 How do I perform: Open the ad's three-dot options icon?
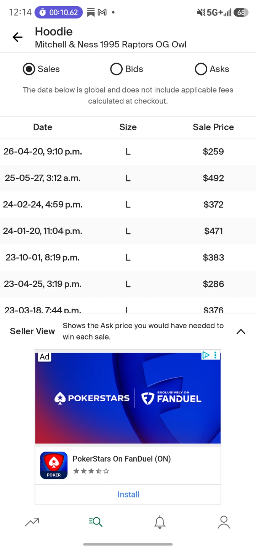click(x=216, y=355)
